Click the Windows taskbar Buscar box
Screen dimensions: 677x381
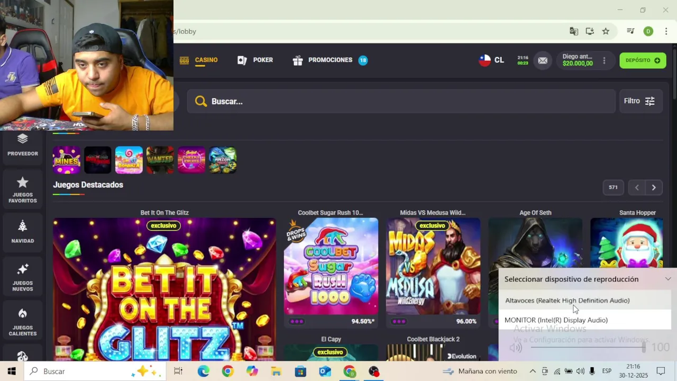(x=95, y=371)
